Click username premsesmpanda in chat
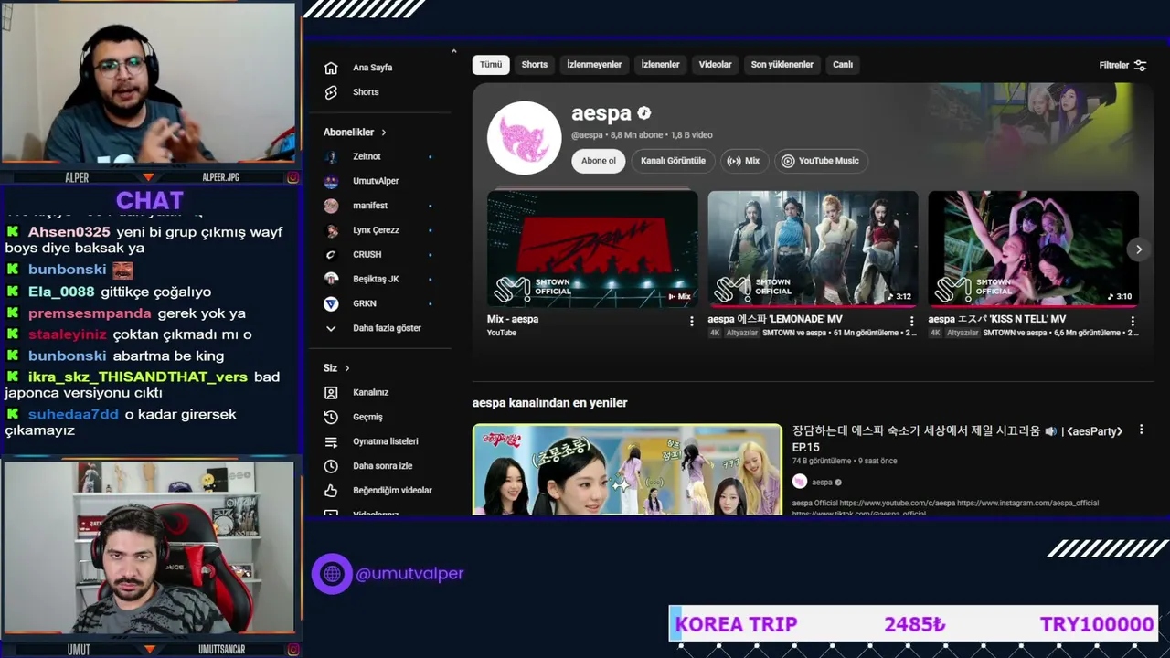Viewport: 1170px width, 658px height. tap(90, 313)
